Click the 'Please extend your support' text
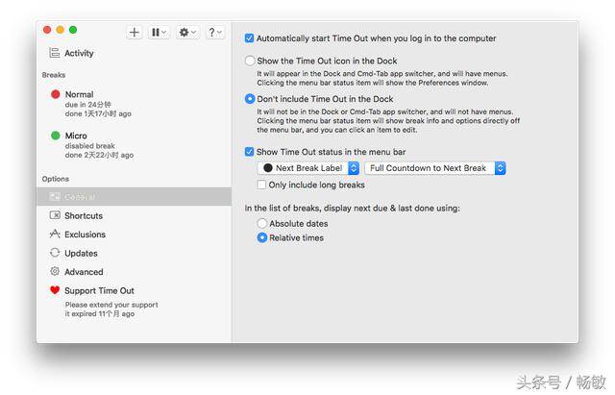615x395 pixels. [x=111, y=305]
